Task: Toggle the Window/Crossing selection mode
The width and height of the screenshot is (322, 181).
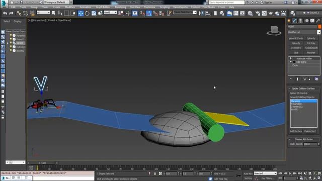Action: 73,14
